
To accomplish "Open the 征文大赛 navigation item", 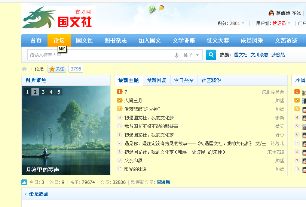I will [218, 40].
